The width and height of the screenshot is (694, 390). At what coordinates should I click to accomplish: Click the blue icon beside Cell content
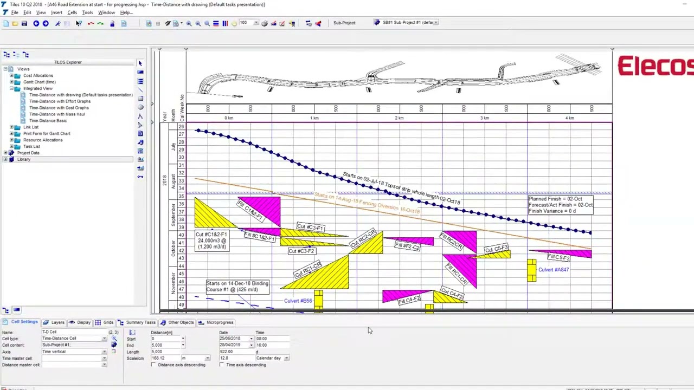114,345
